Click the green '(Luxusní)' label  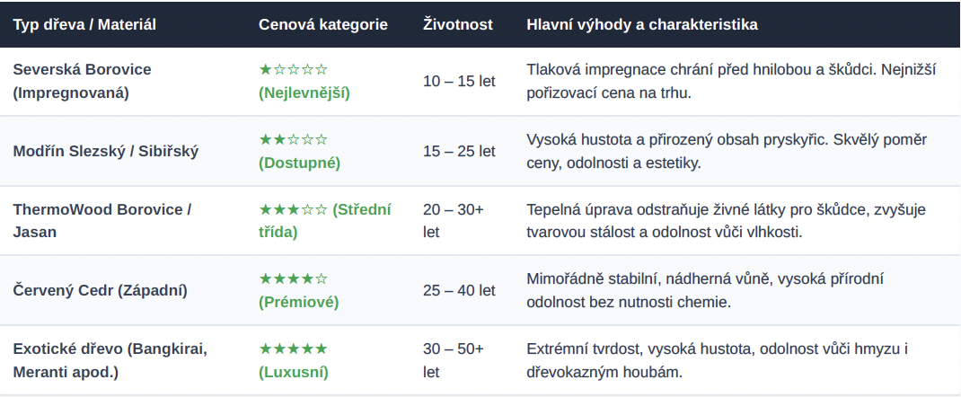click(293, 372)
